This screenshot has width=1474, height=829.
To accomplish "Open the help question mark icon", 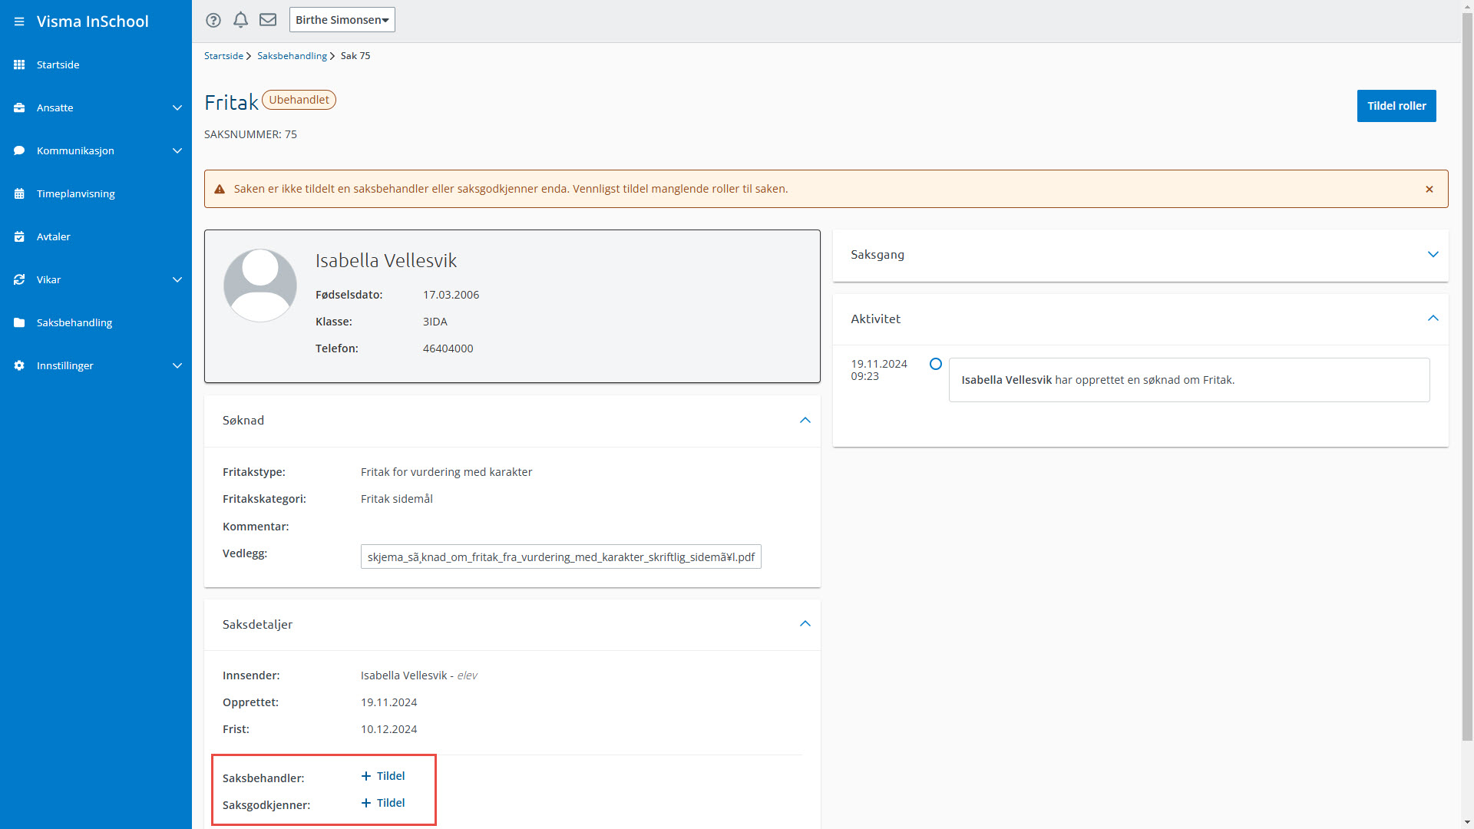I will coord(213,20).
